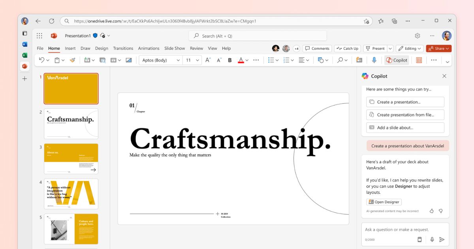Click Create presentation from file suggestion
This screenshot has width=474, height=249.
405,115
